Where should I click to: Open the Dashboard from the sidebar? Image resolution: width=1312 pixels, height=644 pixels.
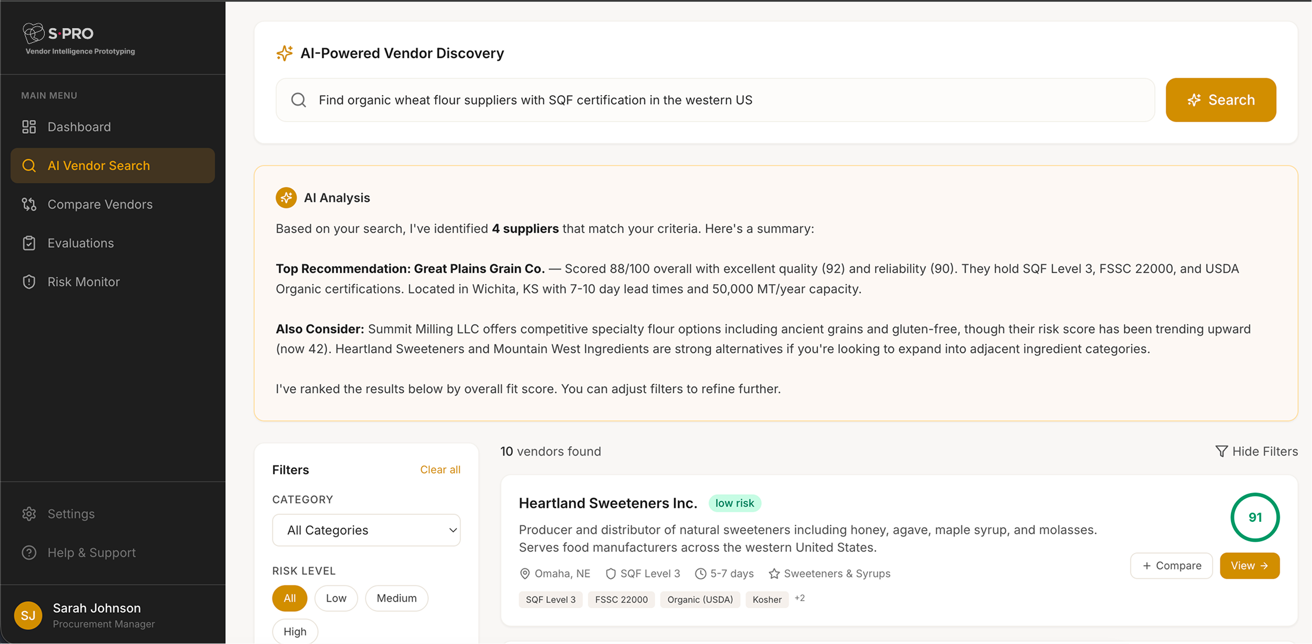click(79, 127)
